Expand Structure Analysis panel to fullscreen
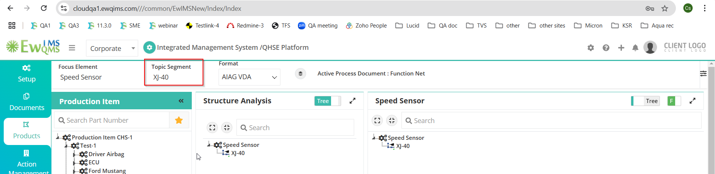This screenshot has height=174, width=715. click(352, 101)
